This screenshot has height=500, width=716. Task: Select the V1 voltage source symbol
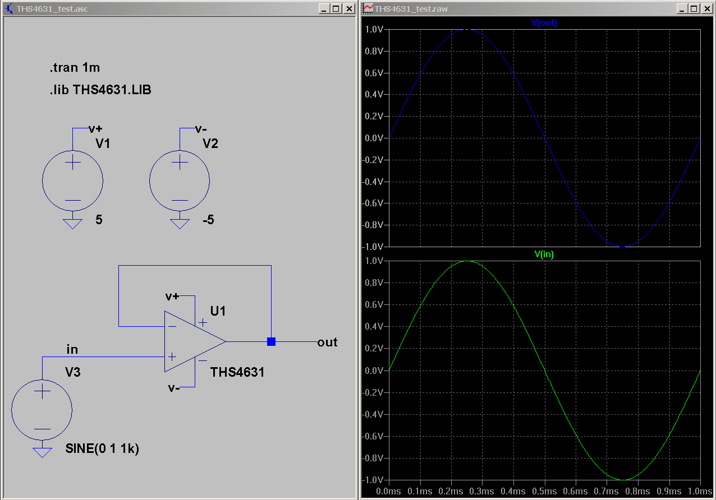[x=72, y=180]
